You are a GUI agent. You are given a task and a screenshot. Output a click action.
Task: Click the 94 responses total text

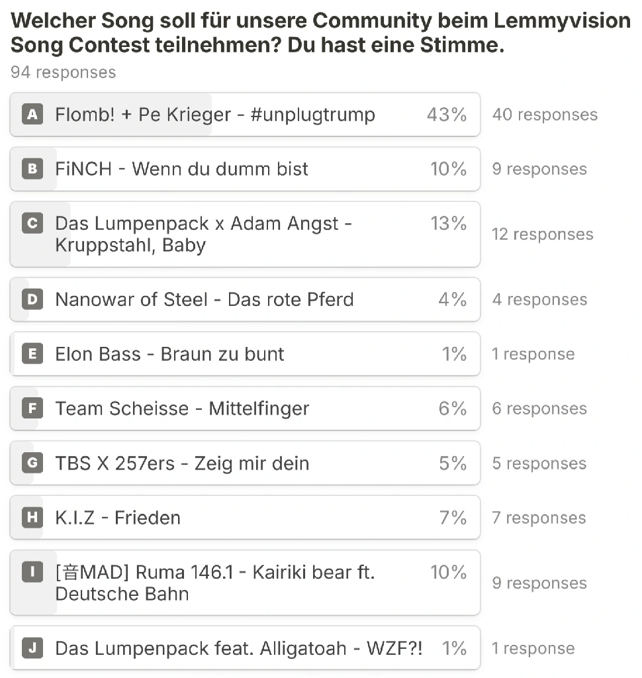coord(63,72)
